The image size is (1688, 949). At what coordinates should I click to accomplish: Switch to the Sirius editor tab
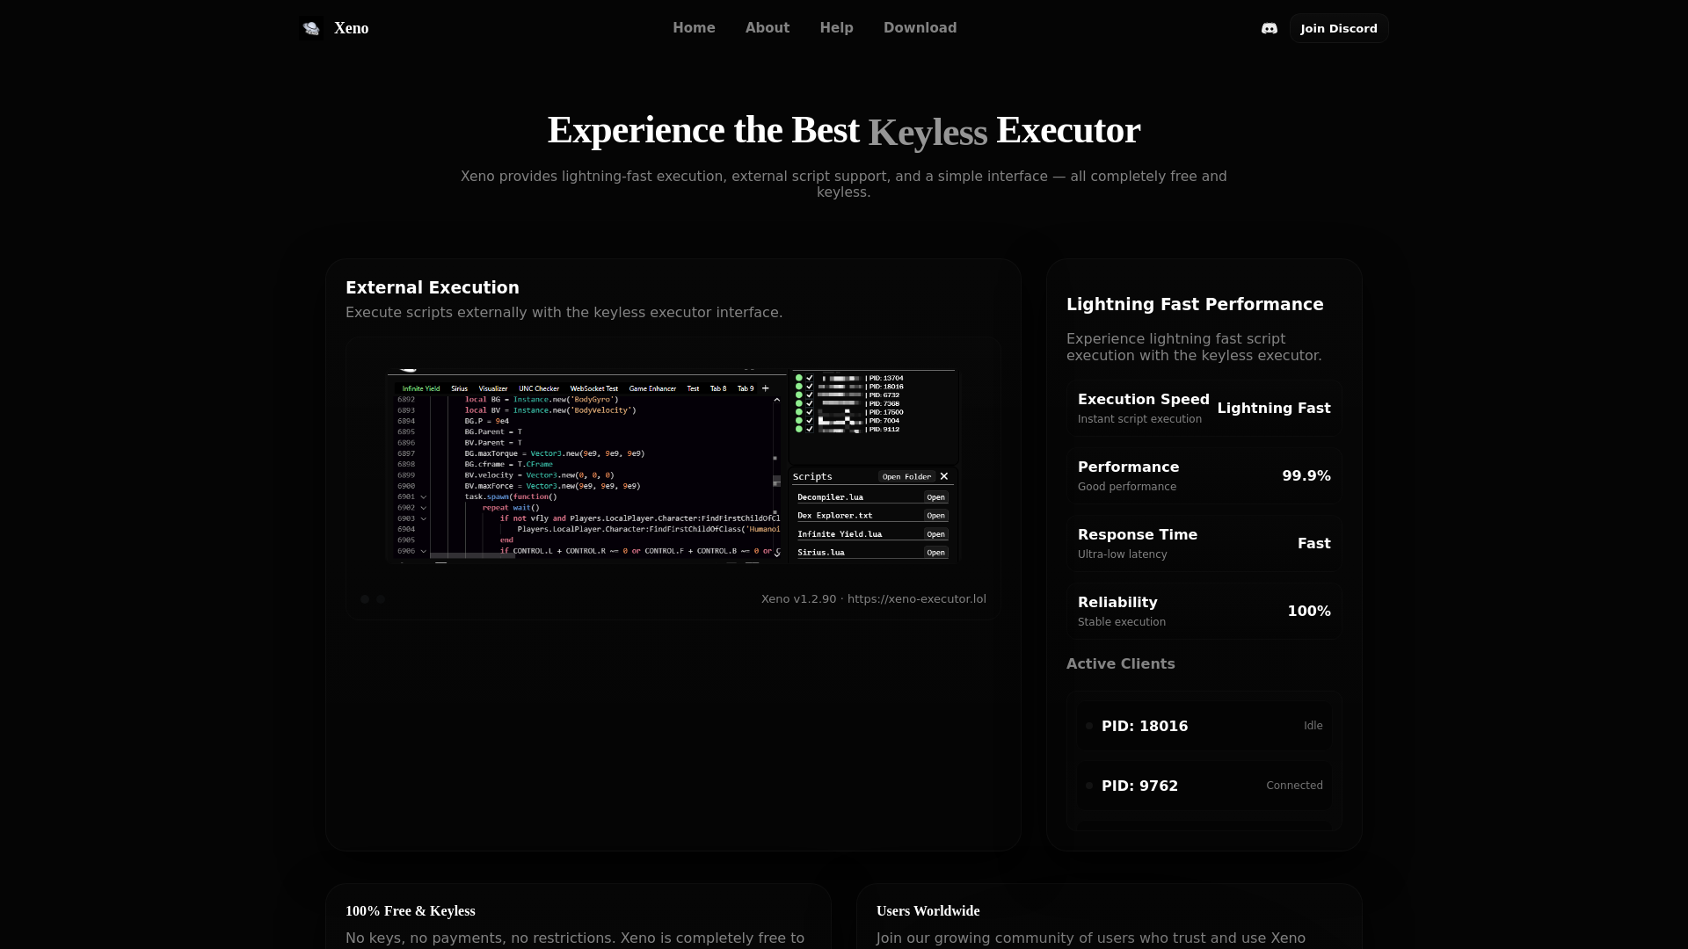[460, 388]
